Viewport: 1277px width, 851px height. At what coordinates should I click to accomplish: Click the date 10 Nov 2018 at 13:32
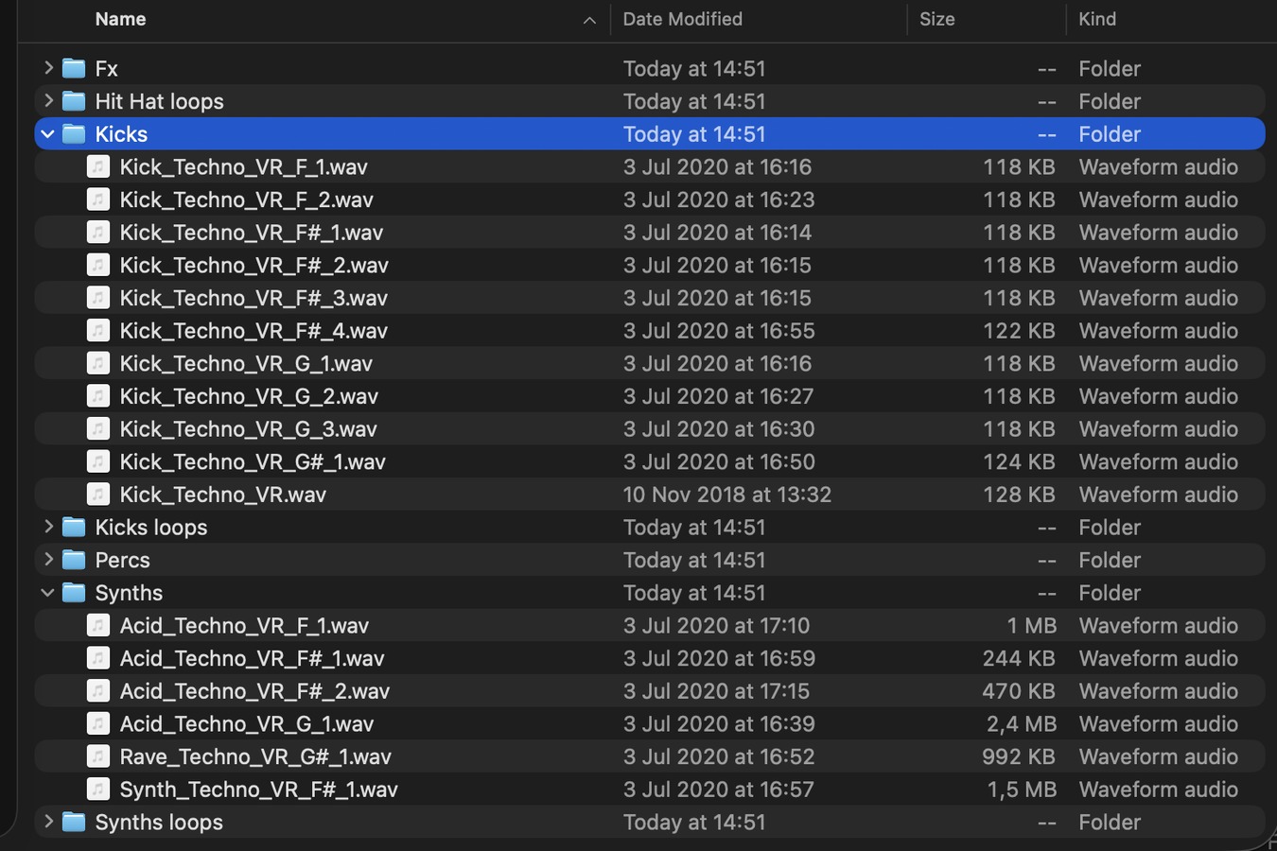(726, 495)
